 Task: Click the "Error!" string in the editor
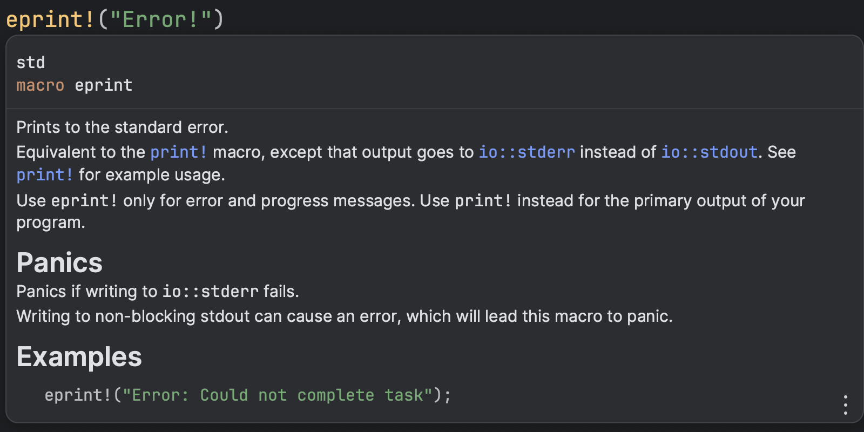click(160, 20)
